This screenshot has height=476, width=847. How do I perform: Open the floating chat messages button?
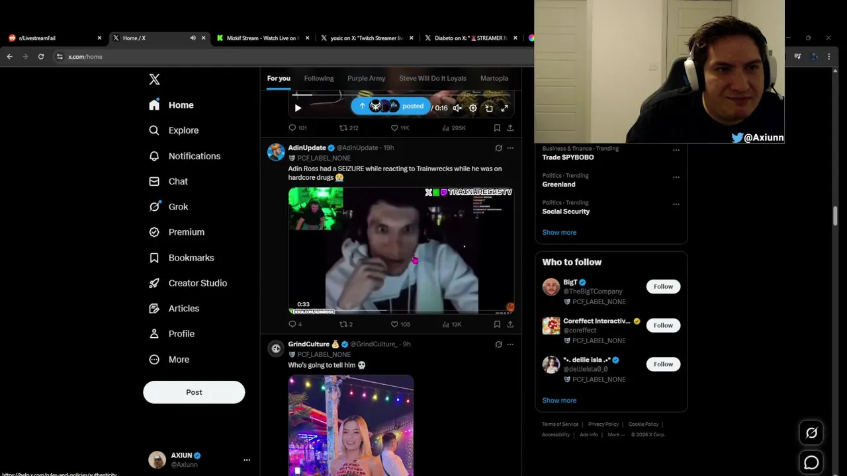(811, 463)
